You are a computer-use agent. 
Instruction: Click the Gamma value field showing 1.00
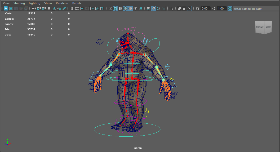pos(221,8)
